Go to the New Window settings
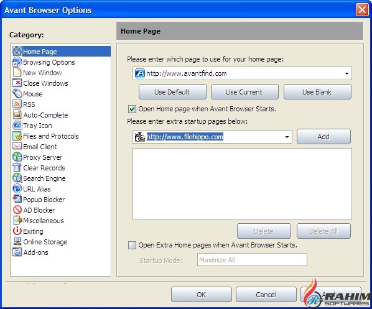This screenshot has width=372, height=309. click(42, 73)
